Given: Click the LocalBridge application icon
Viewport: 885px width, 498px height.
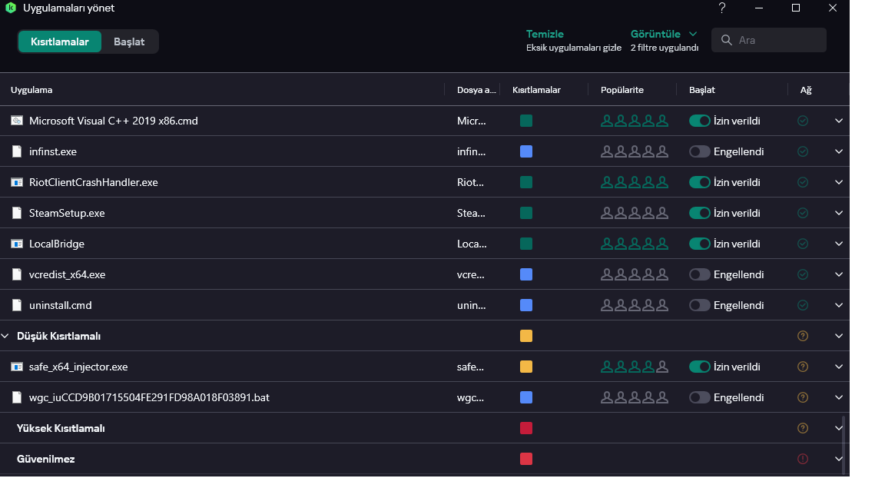Looking at the screenshot, I should point(17,244).
